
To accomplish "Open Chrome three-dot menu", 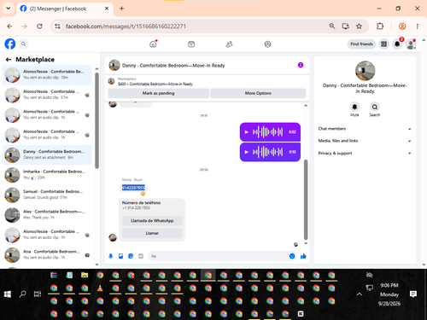I will tap(418, 26).
